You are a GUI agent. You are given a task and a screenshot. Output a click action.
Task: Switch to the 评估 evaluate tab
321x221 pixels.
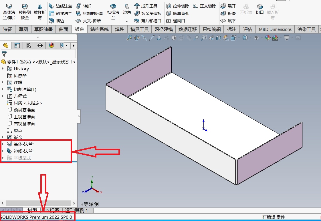pos(247,29)
